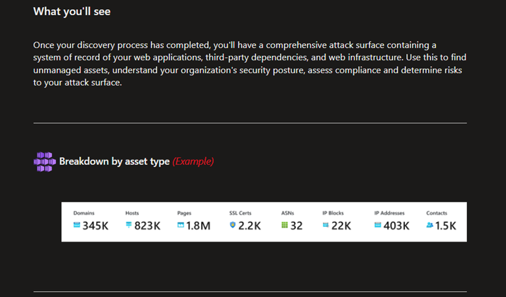Click the 22K IP Blocks value
Image resolution: width=506 pixels, height=297 pixels.
tap(341, 226)
